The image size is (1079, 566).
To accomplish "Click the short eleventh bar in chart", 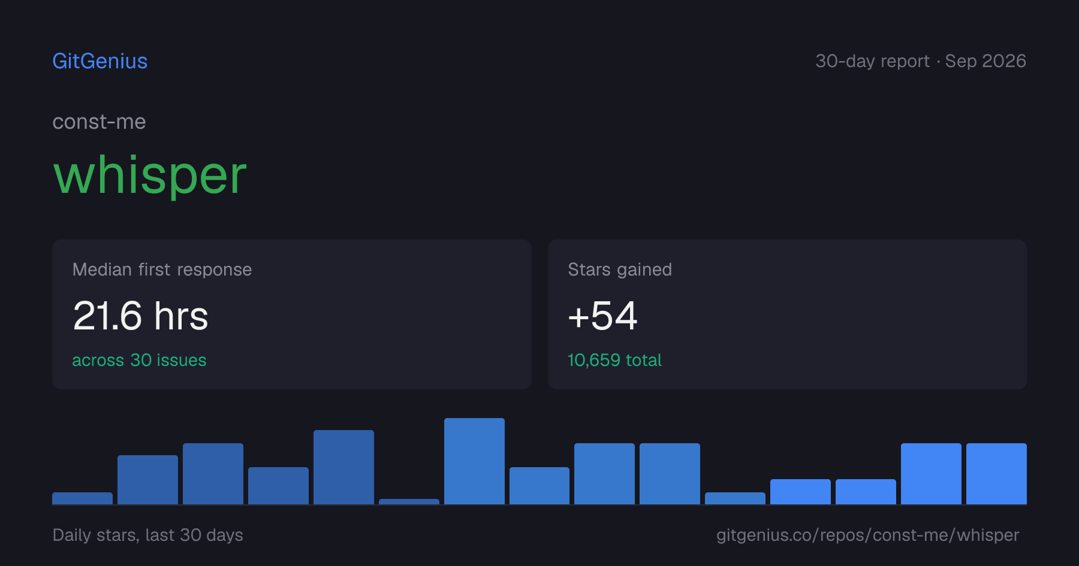I will click(x=735, y=498).
